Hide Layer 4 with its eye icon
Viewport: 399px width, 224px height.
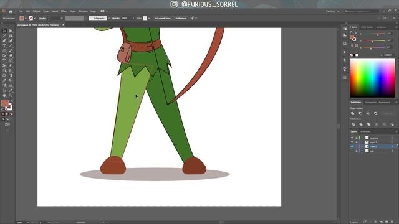click(352, 142)
